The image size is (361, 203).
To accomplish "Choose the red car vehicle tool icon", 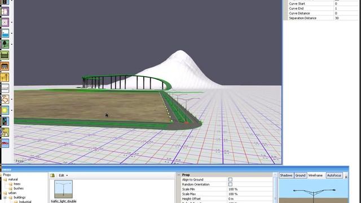I will (5, 143).
